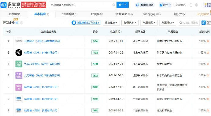The height and width of the screenshot is (116, 211).
Task: Click the equity chart icon in row 4
Action: (x=208, y=75)
